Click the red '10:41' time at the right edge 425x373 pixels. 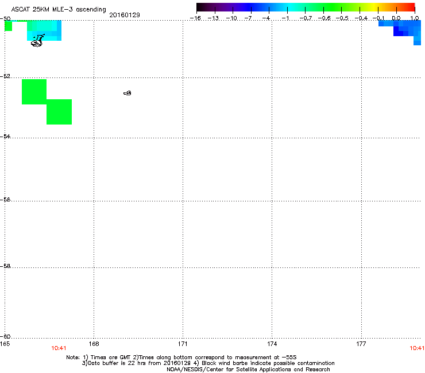(417, 348)
